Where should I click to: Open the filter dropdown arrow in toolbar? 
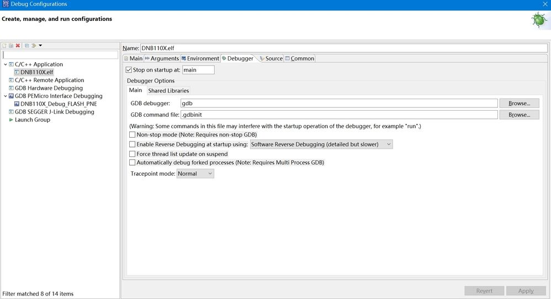point(40,46)
